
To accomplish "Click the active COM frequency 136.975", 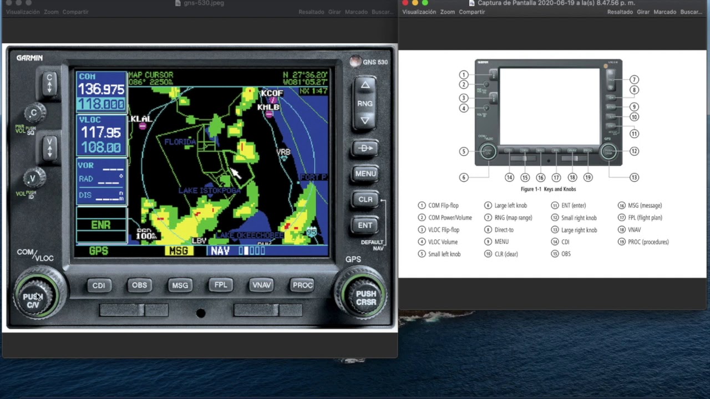I will click(x=101, y=89).
